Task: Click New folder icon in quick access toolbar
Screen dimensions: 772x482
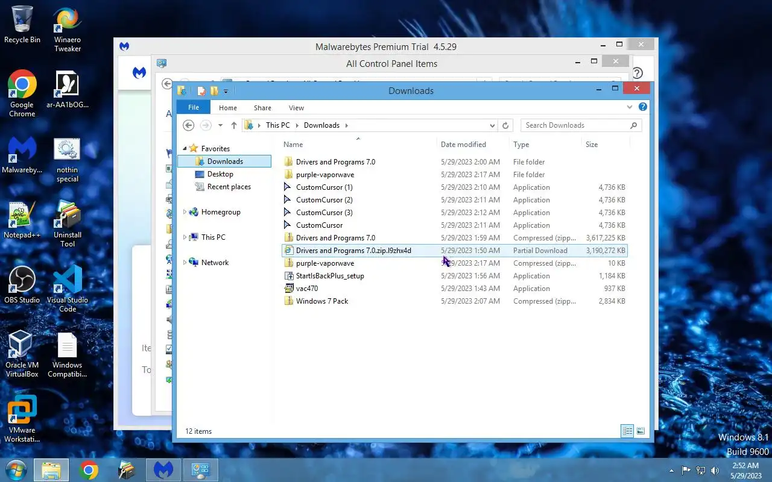Action: (x=214, y=91)
